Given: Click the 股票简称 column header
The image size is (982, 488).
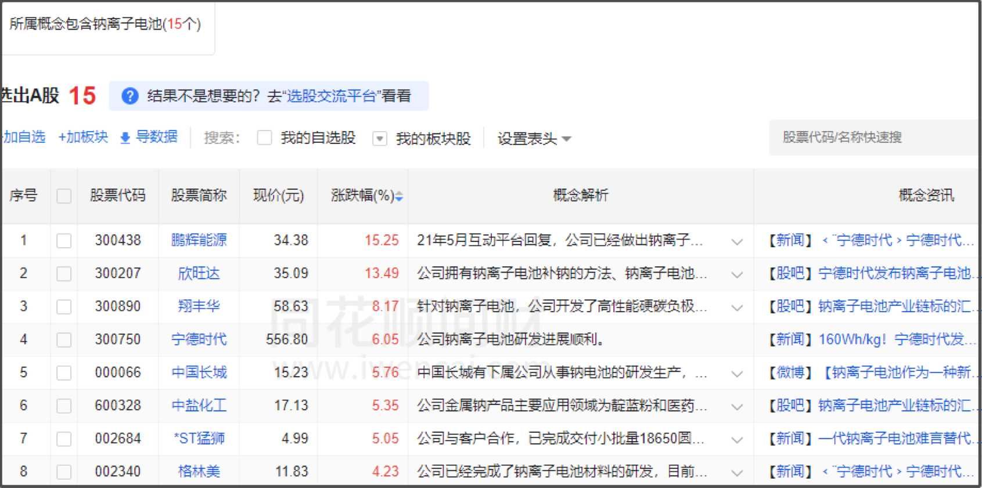Looking at the screenshot, I should click(199, 196).
